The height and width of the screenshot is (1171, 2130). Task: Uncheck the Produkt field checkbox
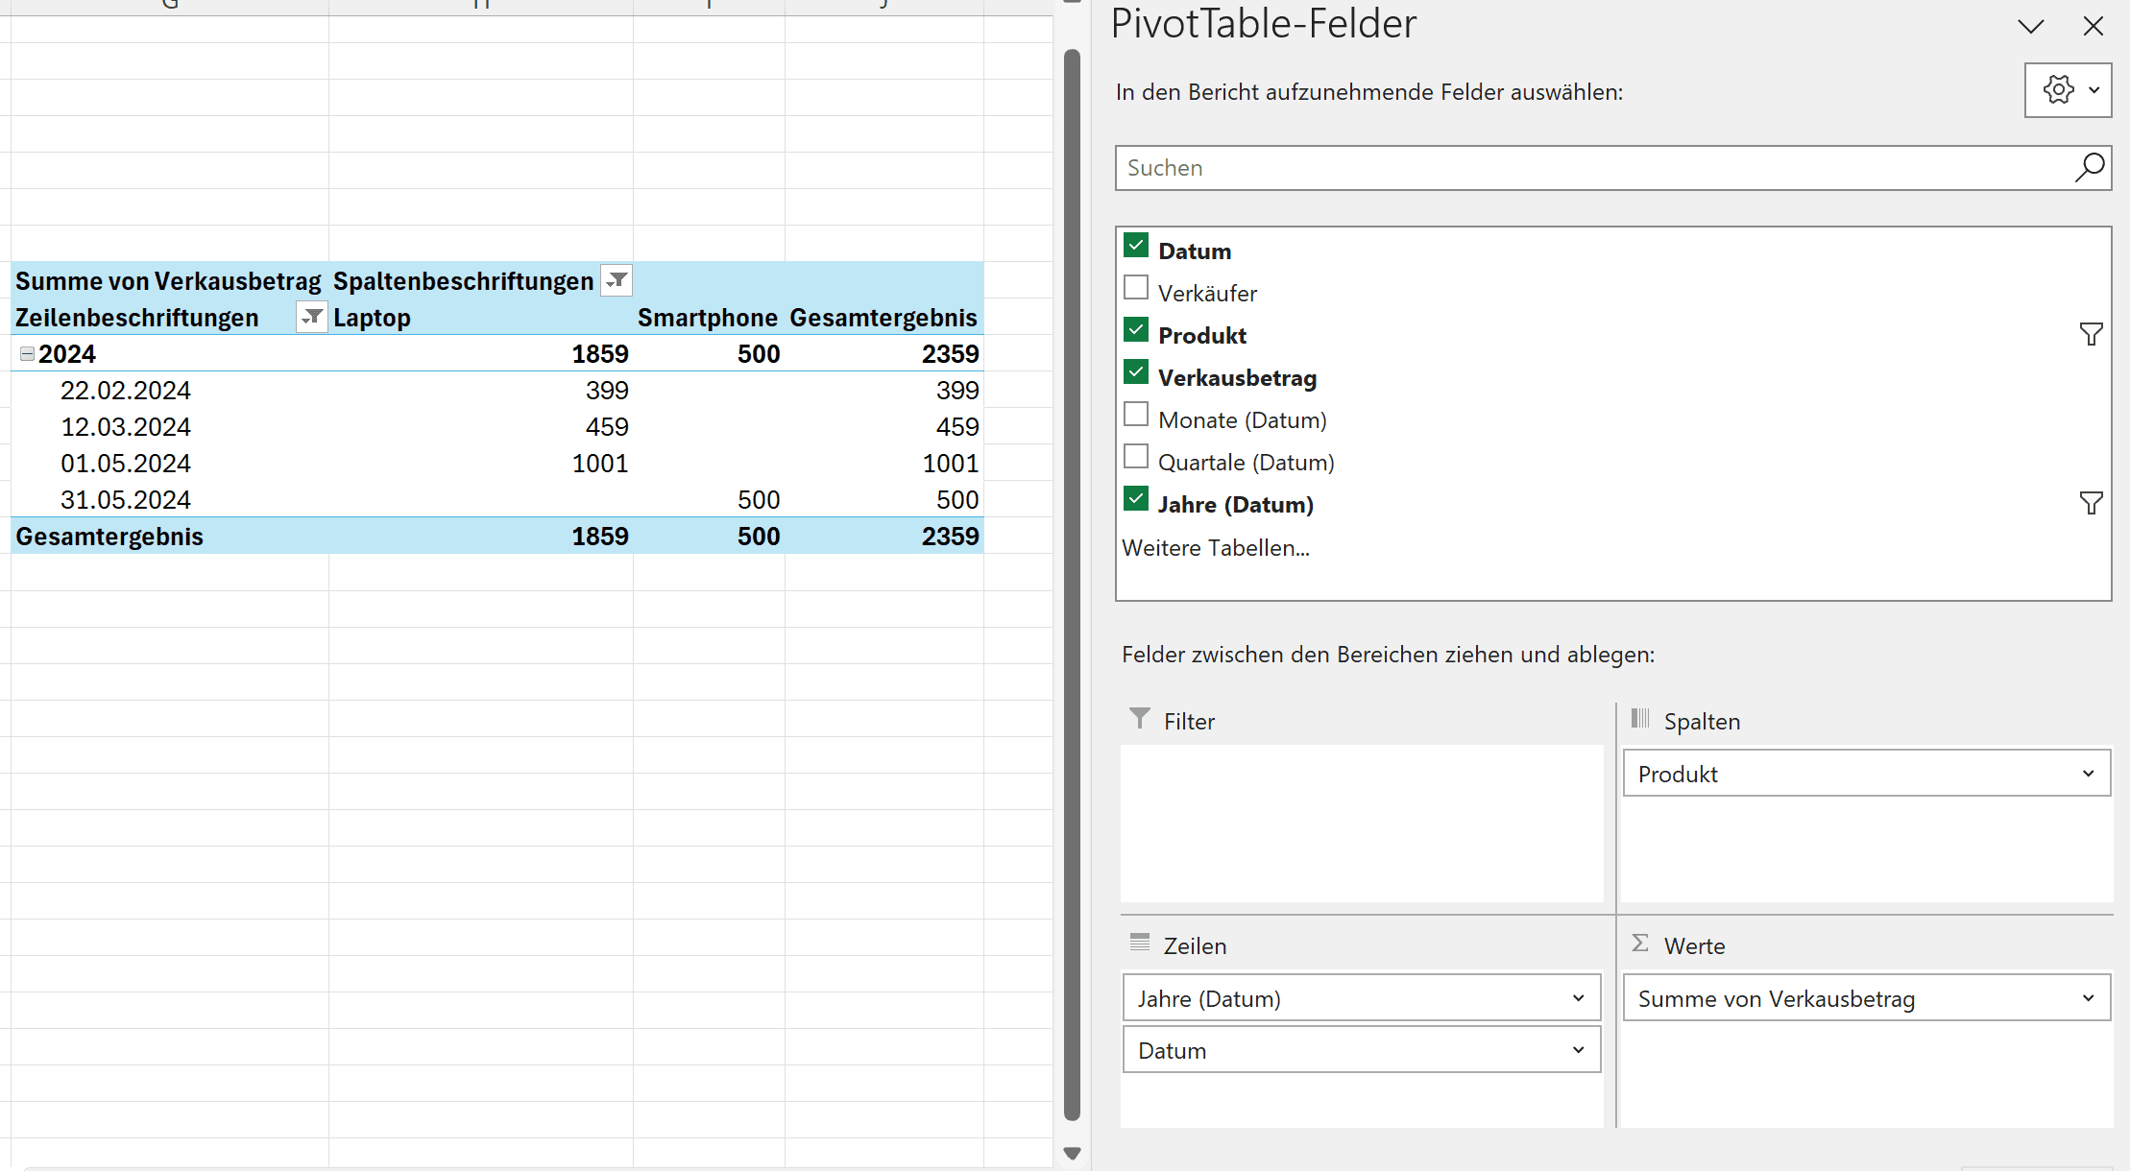tap(1136, 330)
